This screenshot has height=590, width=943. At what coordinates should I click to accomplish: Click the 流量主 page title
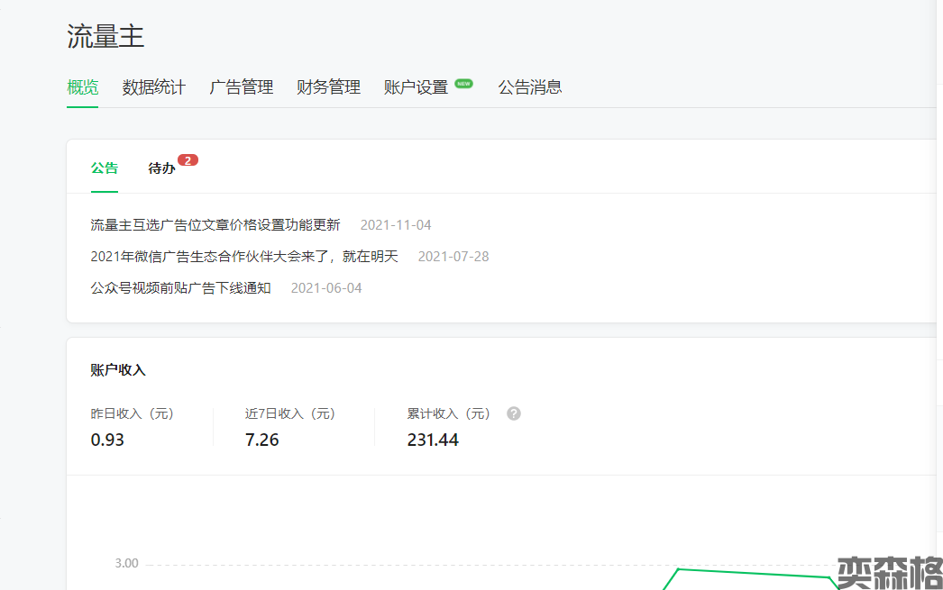pyautogui.click(x=105, y=37)
